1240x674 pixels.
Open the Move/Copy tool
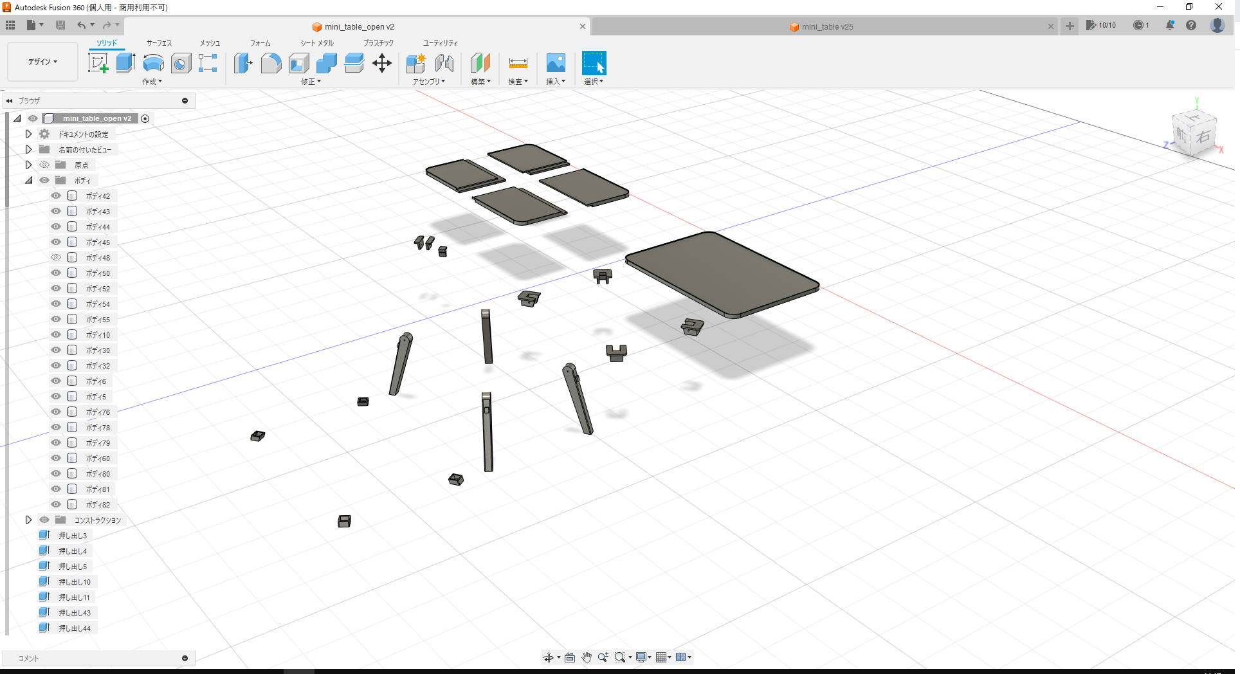pos(382,62)
